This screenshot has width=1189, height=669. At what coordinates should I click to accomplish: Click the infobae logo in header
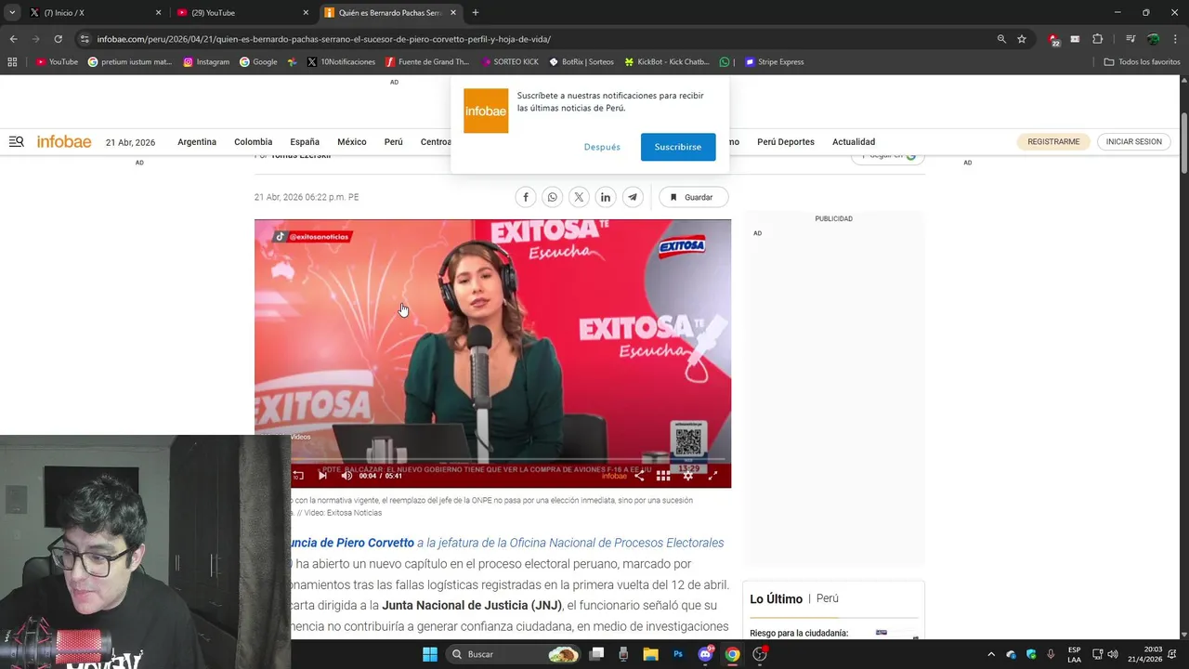(x=64, y=141)
